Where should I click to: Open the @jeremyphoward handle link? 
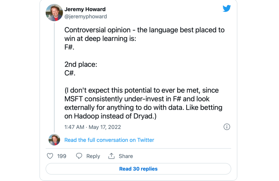(x=86, y=16)
